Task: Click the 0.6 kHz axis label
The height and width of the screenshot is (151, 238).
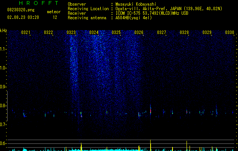Action: pos(3,143)
